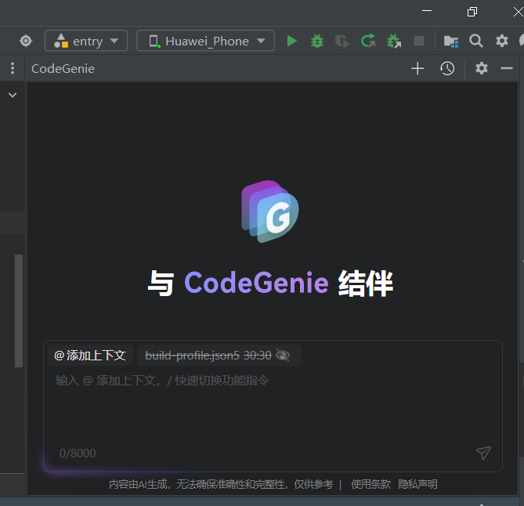Open search everywhere magnifier icon
The width and height of the screenshot is (524, 506).
click(x=476, y=41)
